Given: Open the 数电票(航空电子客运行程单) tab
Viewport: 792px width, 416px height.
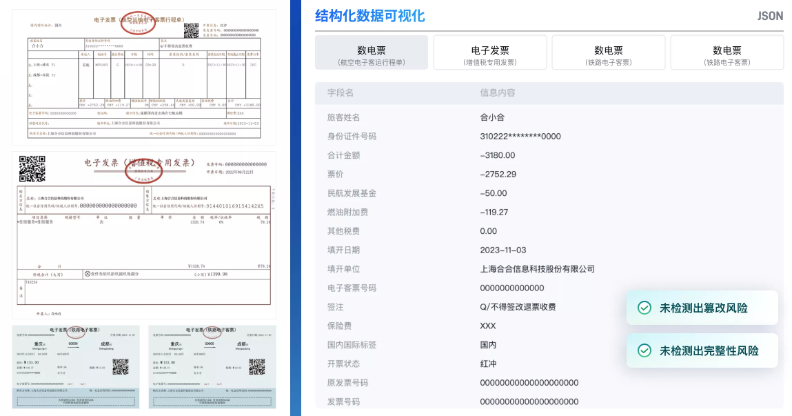Looking at the screenshot, I should [x=370, y=52].
